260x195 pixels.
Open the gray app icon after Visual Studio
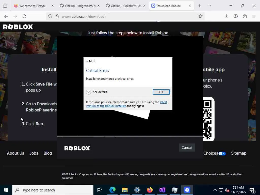coord(175,190)
